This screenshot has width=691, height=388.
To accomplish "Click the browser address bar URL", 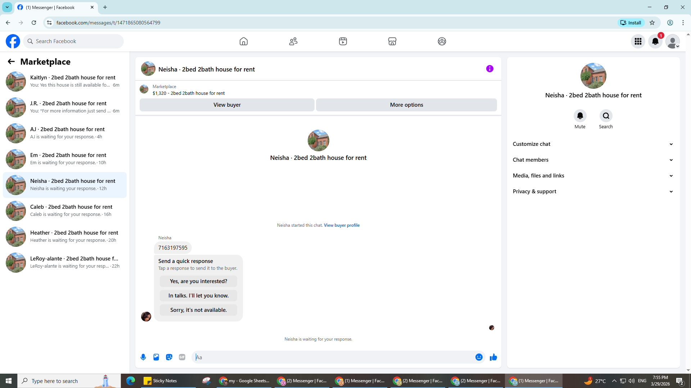I will pos(108,23).
